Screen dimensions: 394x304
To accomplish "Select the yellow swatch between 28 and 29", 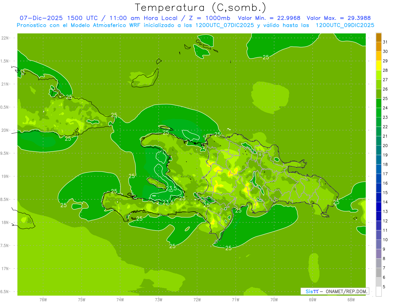I will [379, 66].
